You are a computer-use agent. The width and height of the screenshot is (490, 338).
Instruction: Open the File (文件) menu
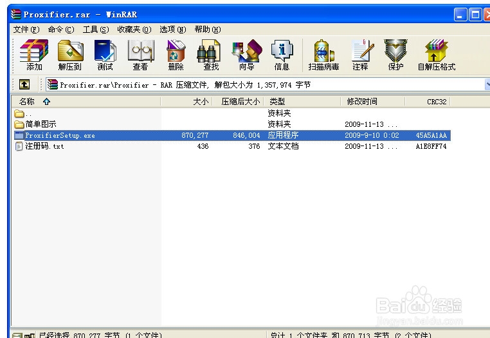point(26,30)
